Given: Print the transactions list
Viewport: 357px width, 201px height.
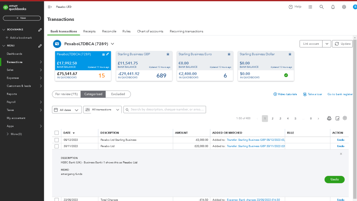Looking at the screenshot, I should pyautogui.click(x=329, y=118).
